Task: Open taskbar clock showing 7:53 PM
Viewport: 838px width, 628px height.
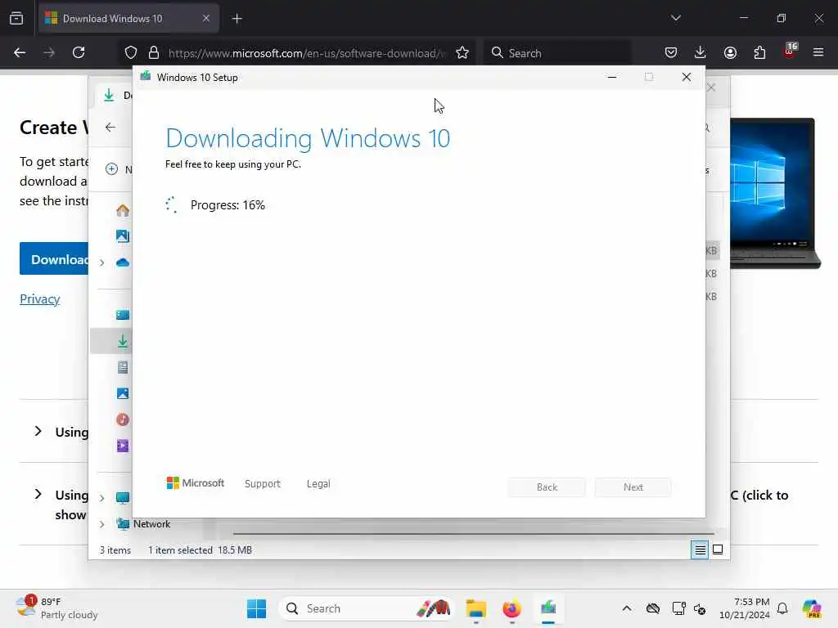Action: pyautogui.click(x=745, y=608)
